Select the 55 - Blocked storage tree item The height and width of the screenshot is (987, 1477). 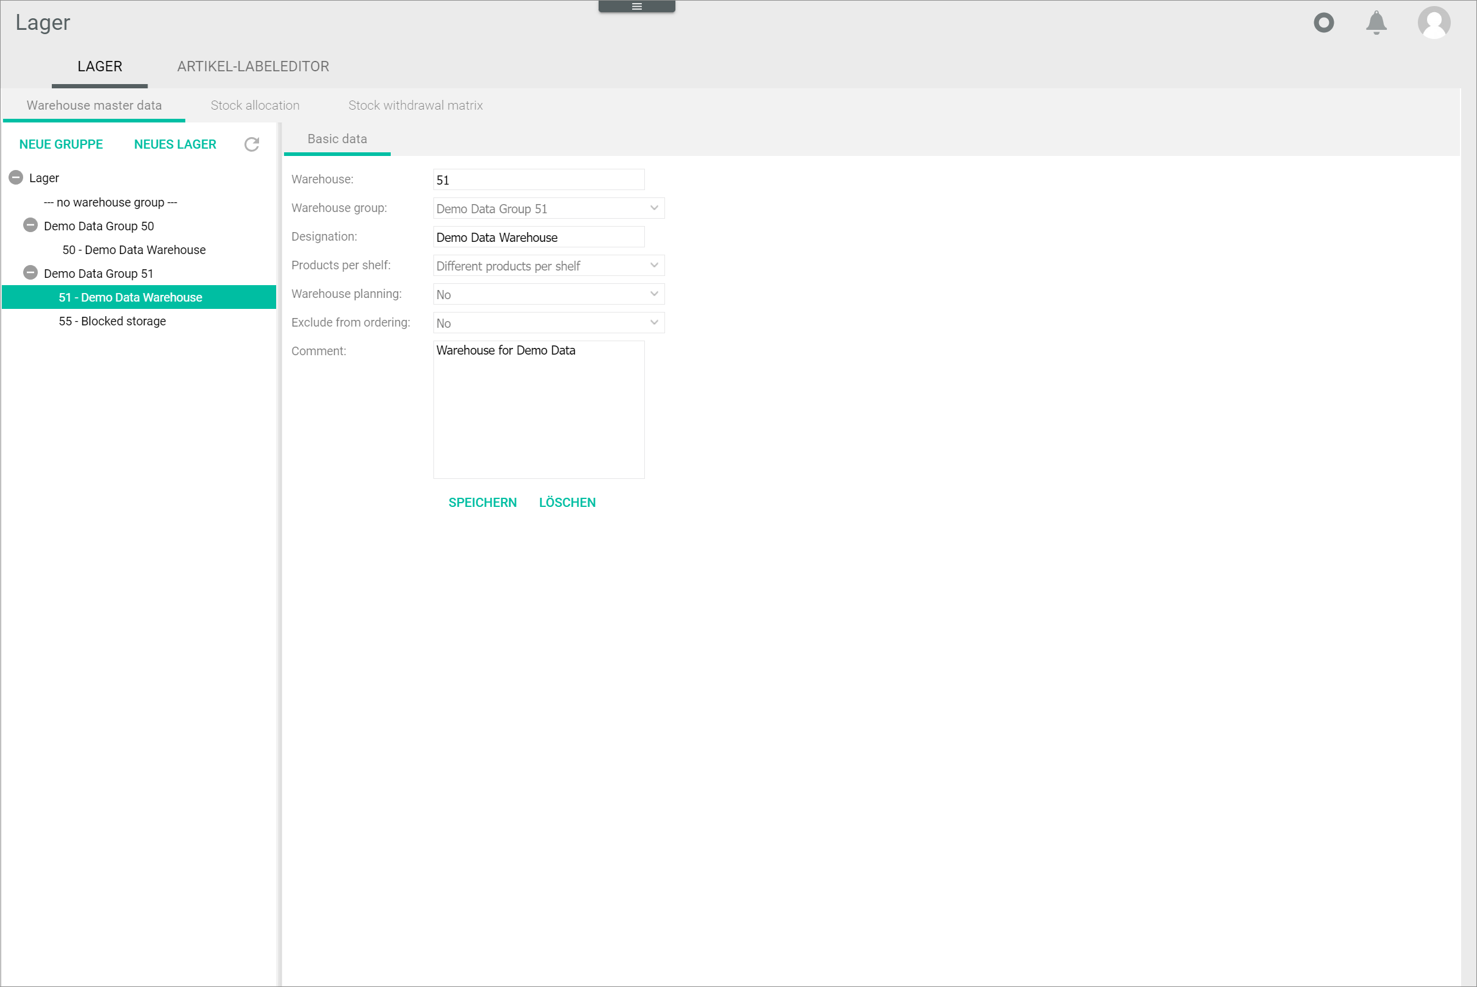[112, 322]
